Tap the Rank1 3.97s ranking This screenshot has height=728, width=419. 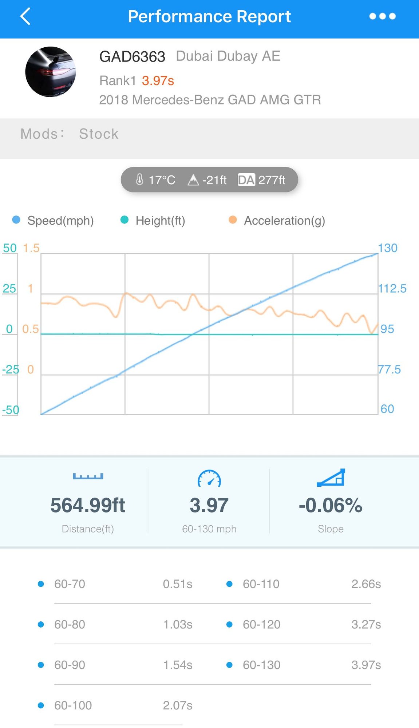[x=137, y=80]
